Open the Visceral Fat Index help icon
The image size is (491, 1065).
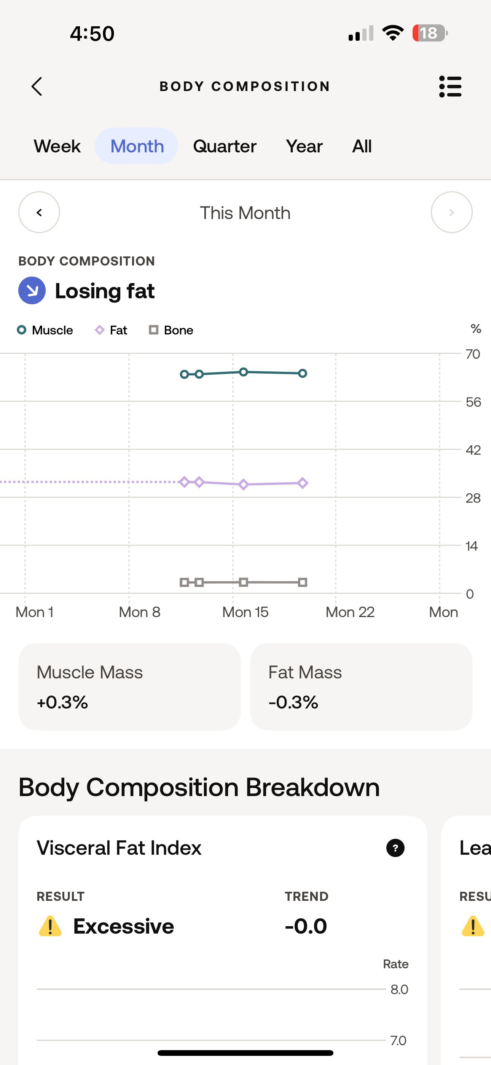click(x=396, y=848)
